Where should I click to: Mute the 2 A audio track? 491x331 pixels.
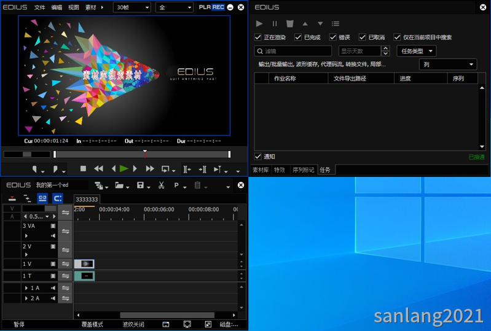pos(53,298)
